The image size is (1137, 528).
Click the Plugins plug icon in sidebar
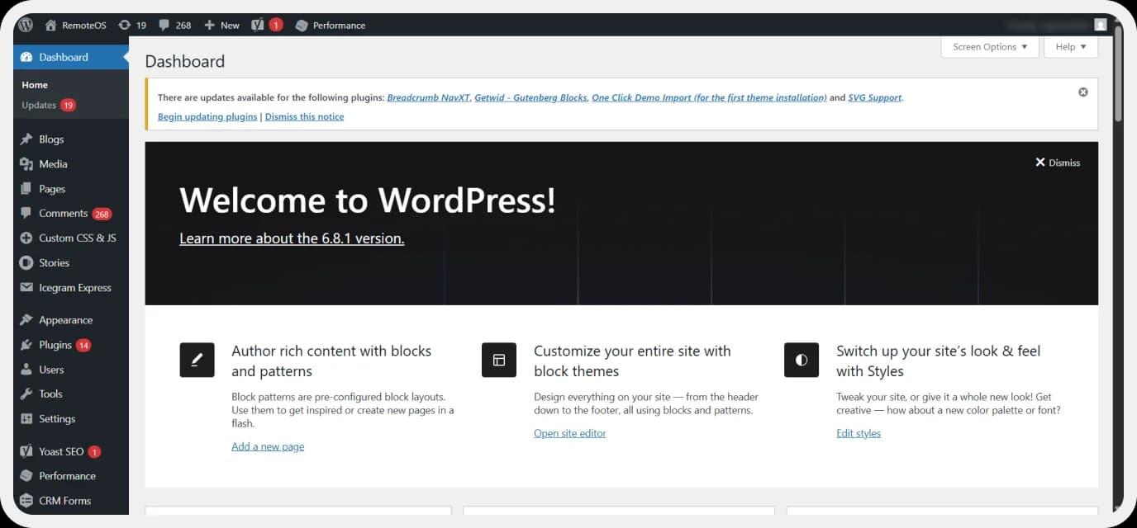pos(26,344)
